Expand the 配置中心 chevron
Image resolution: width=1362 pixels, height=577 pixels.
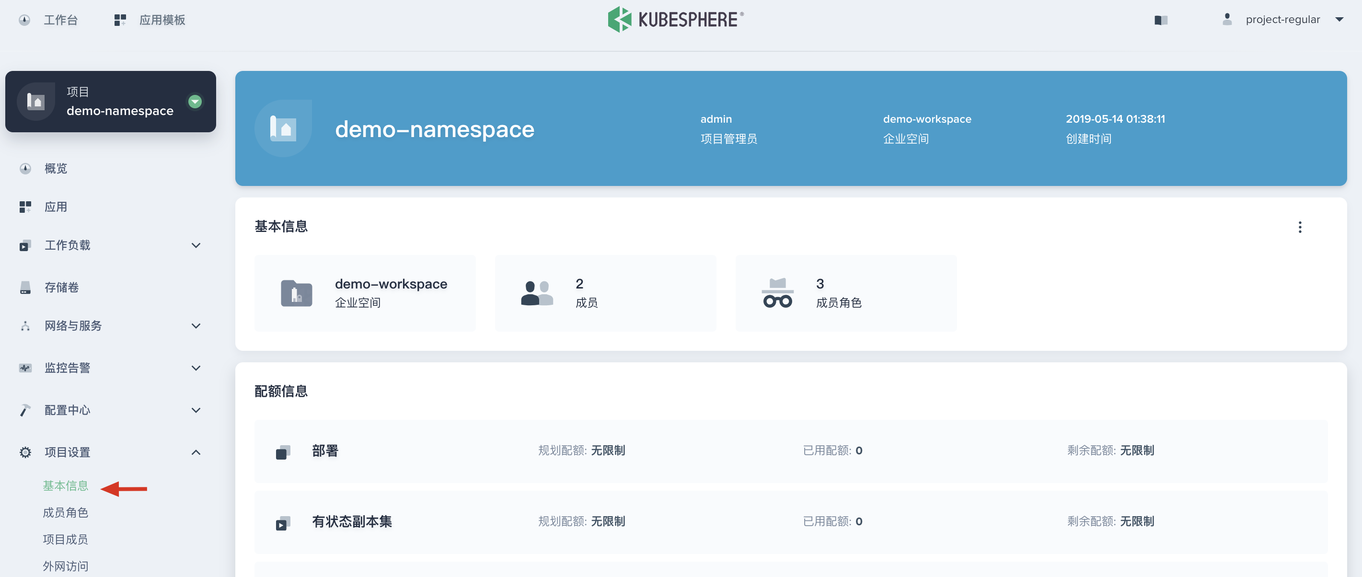(x=196, y=410)
